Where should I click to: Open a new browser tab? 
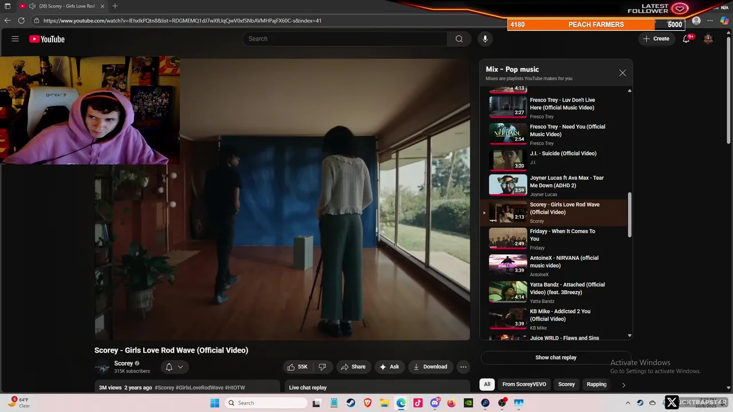click(x=115, y=6)
